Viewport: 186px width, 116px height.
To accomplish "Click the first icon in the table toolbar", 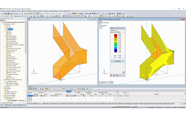I will click(x=29, y=89).
